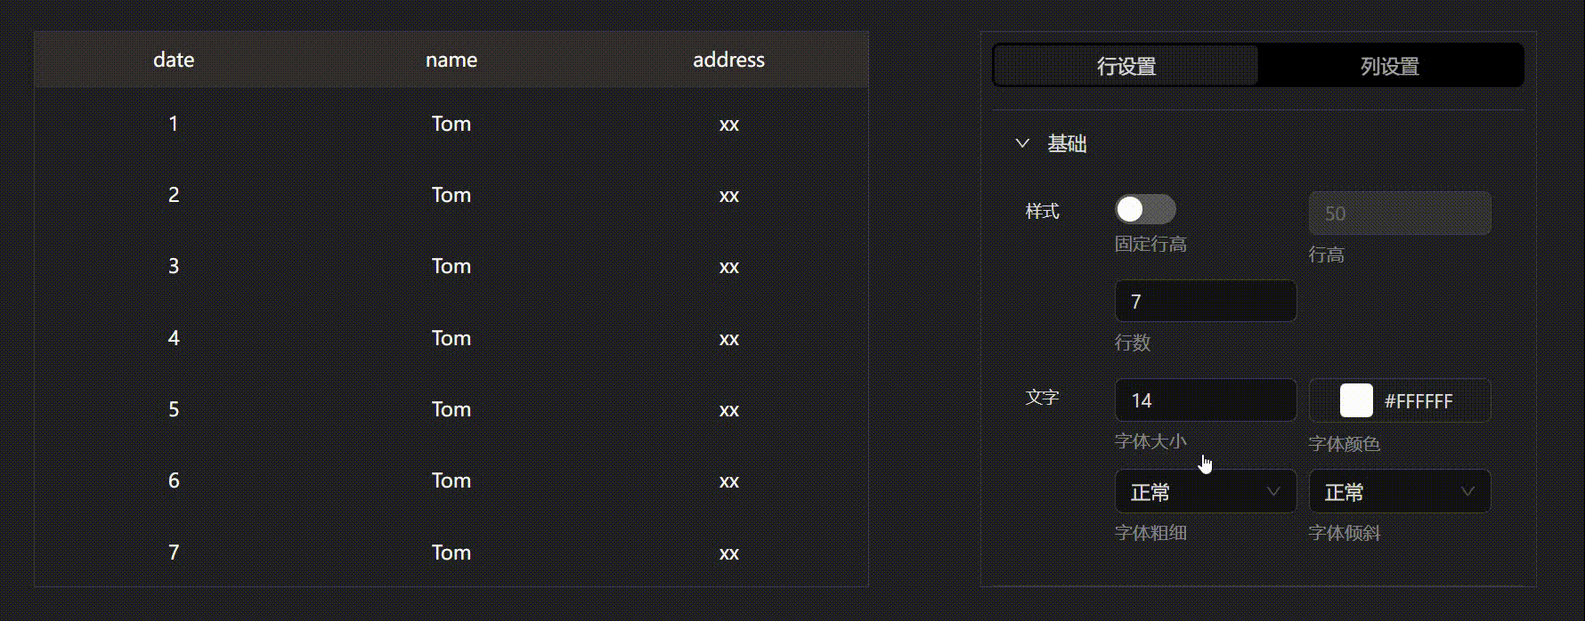Viewport: 1585px width, 621px height.
Task: Select address cell in row 7
Action: click(728, 552)
